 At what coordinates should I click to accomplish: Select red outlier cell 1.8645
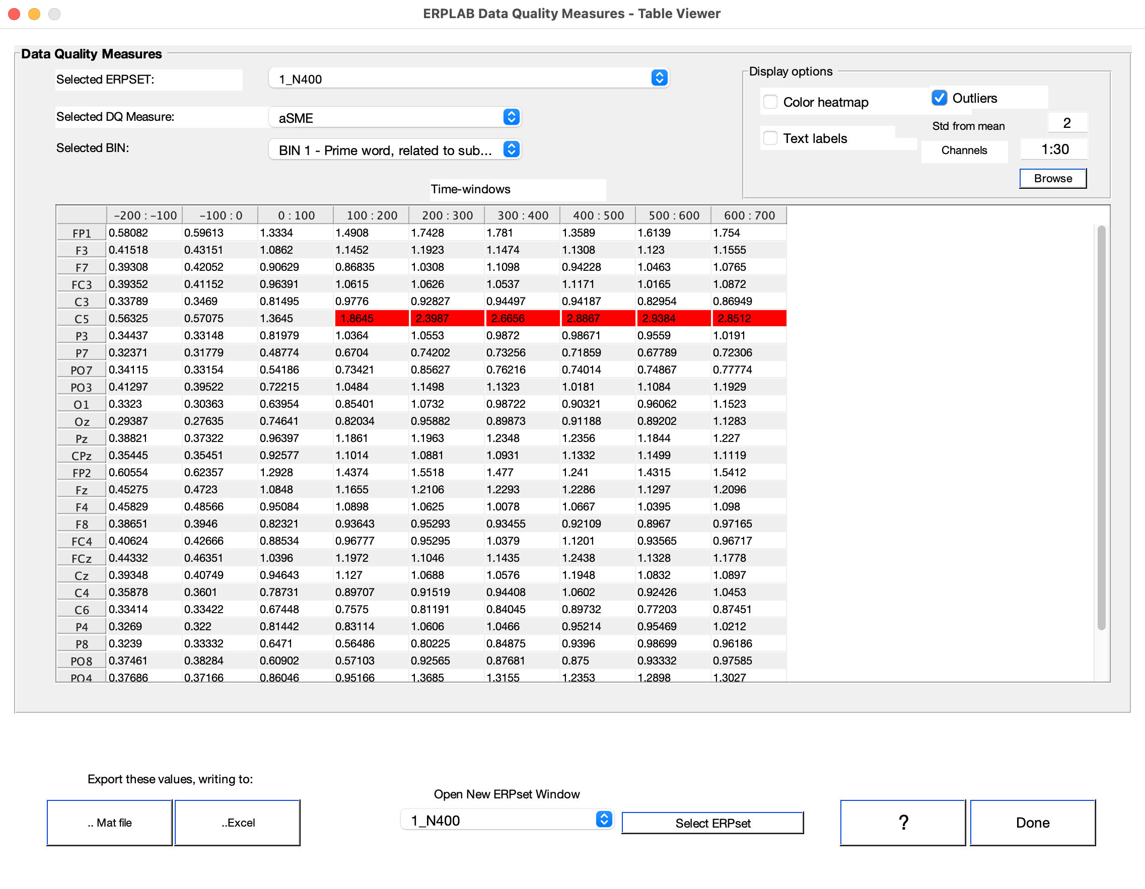(372, 318)
